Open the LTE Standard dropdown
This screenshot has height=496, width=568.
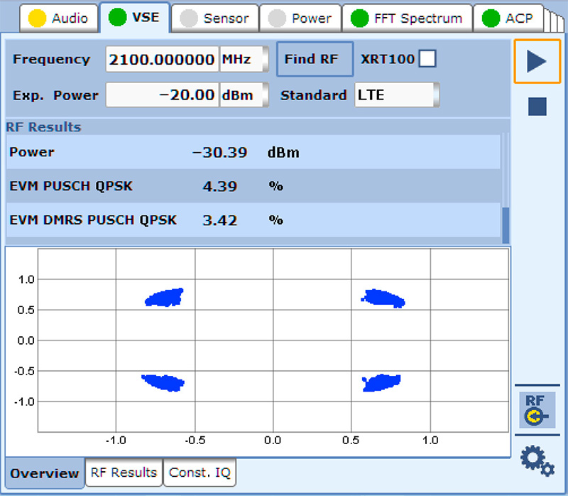coord(396,95)
